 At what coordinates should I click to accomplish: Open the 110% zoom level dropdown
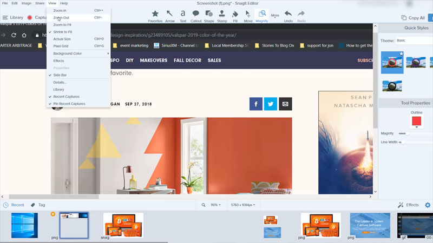pos(215,205)
